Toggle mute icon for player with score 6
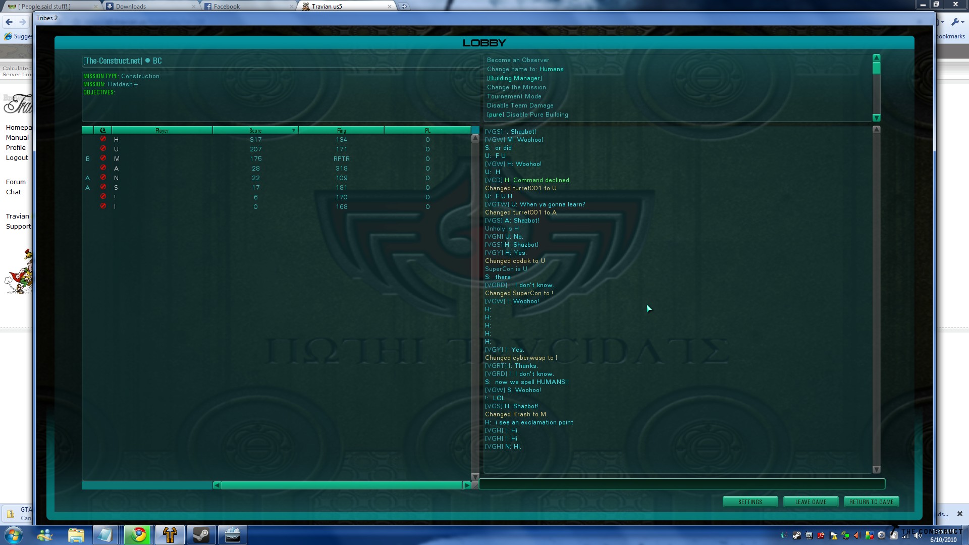Image resolution: width=969 pixels, height=545 pixels. (103, 197)
